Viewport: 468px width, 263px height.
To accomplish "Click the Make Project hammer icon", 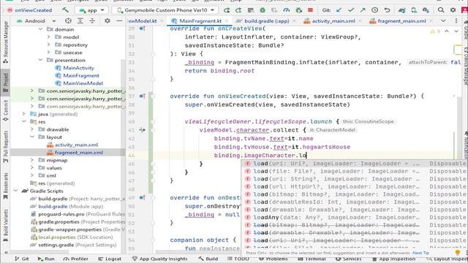I will 65,10.
